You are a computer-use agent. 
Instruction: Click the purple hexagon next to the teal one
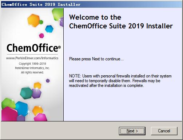(x=36, y=93)
